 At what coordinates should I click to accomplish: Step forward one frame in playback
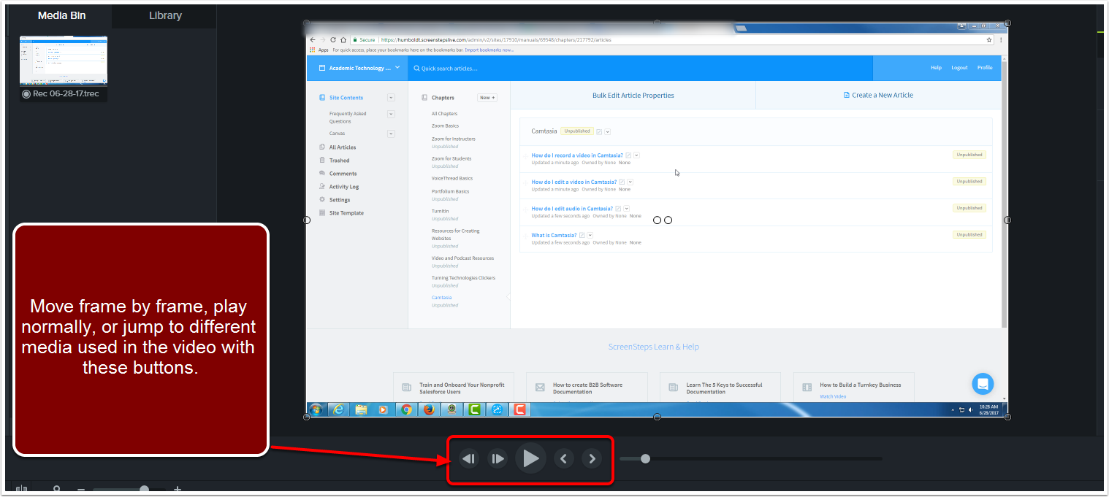498,459
